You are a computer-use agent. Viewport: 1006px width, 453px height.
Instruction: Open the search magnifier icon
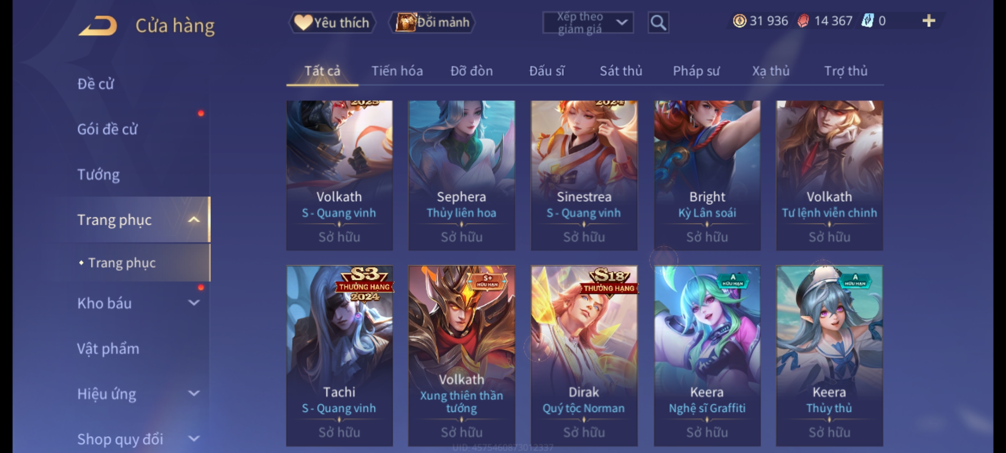[x=658, y=23]
